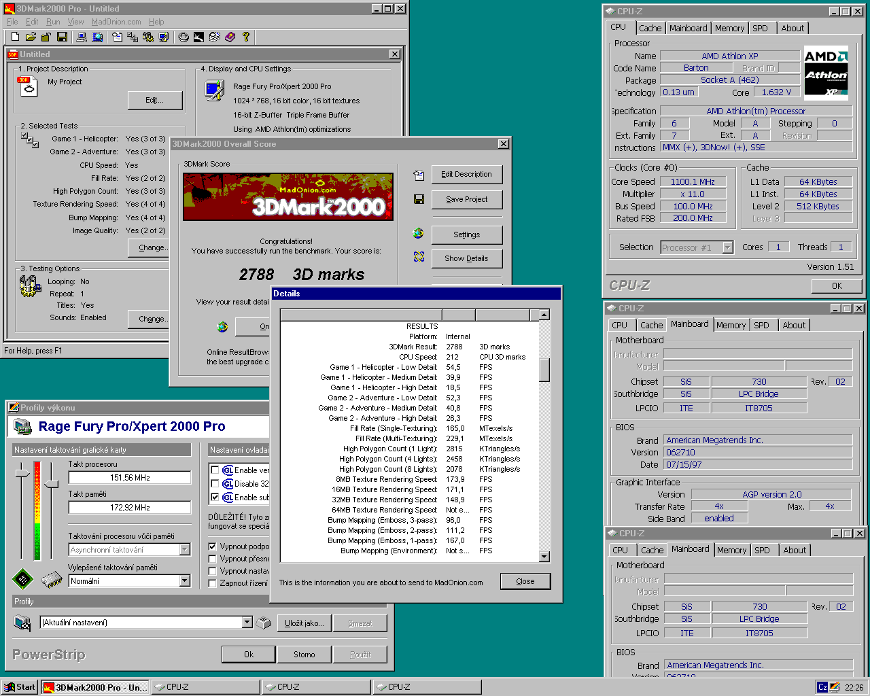Click the 'Takt paměti' 172,92 MHz field
This screenshot has width=870, height=696.
[130, 508]
